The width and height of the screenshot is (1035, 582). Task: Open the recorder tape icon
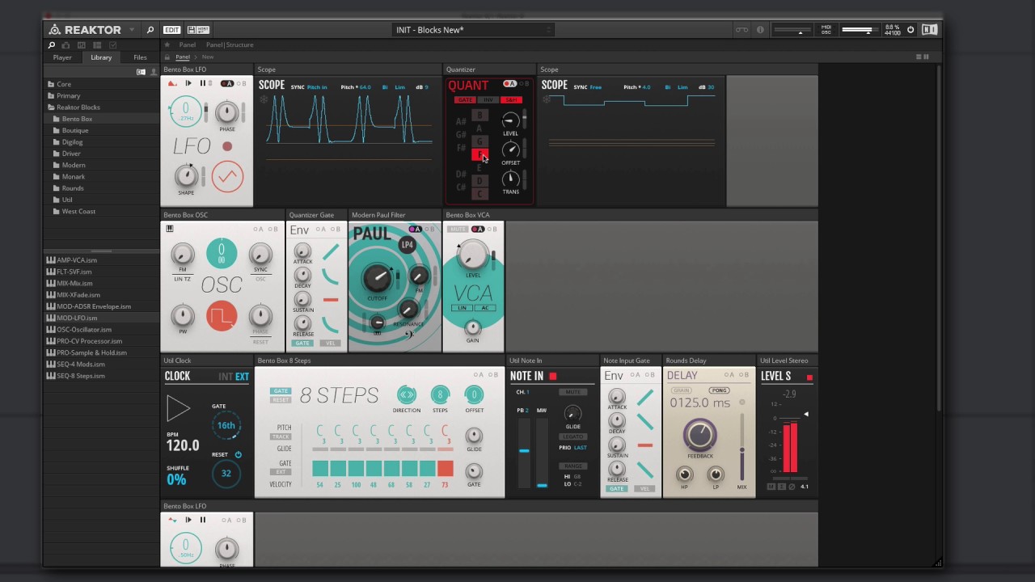pos(741,30)
